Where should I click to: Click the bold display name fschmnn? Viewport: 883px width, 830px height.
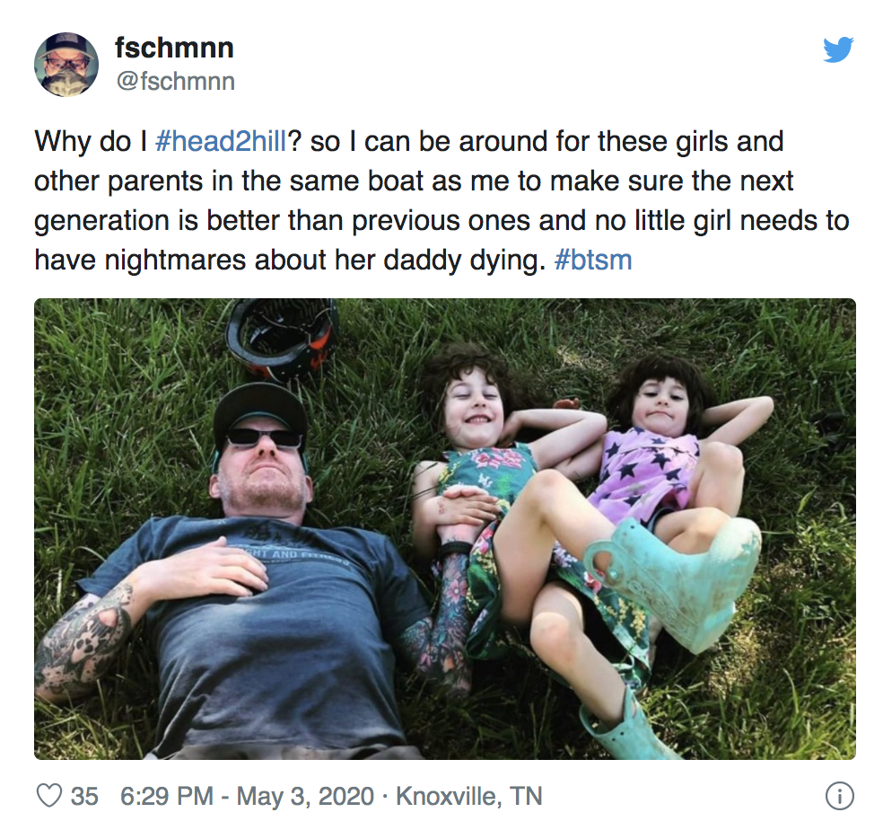[x=174, y=48]
